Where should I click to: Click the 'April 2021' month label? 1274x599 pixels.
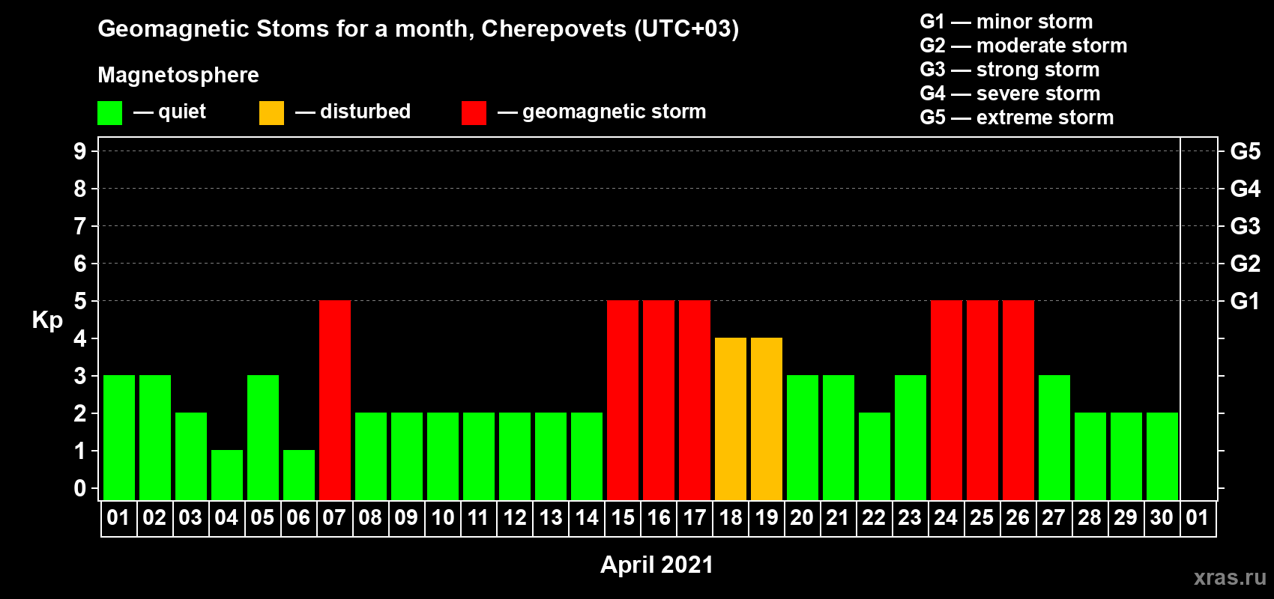click(x=656, y=565)
